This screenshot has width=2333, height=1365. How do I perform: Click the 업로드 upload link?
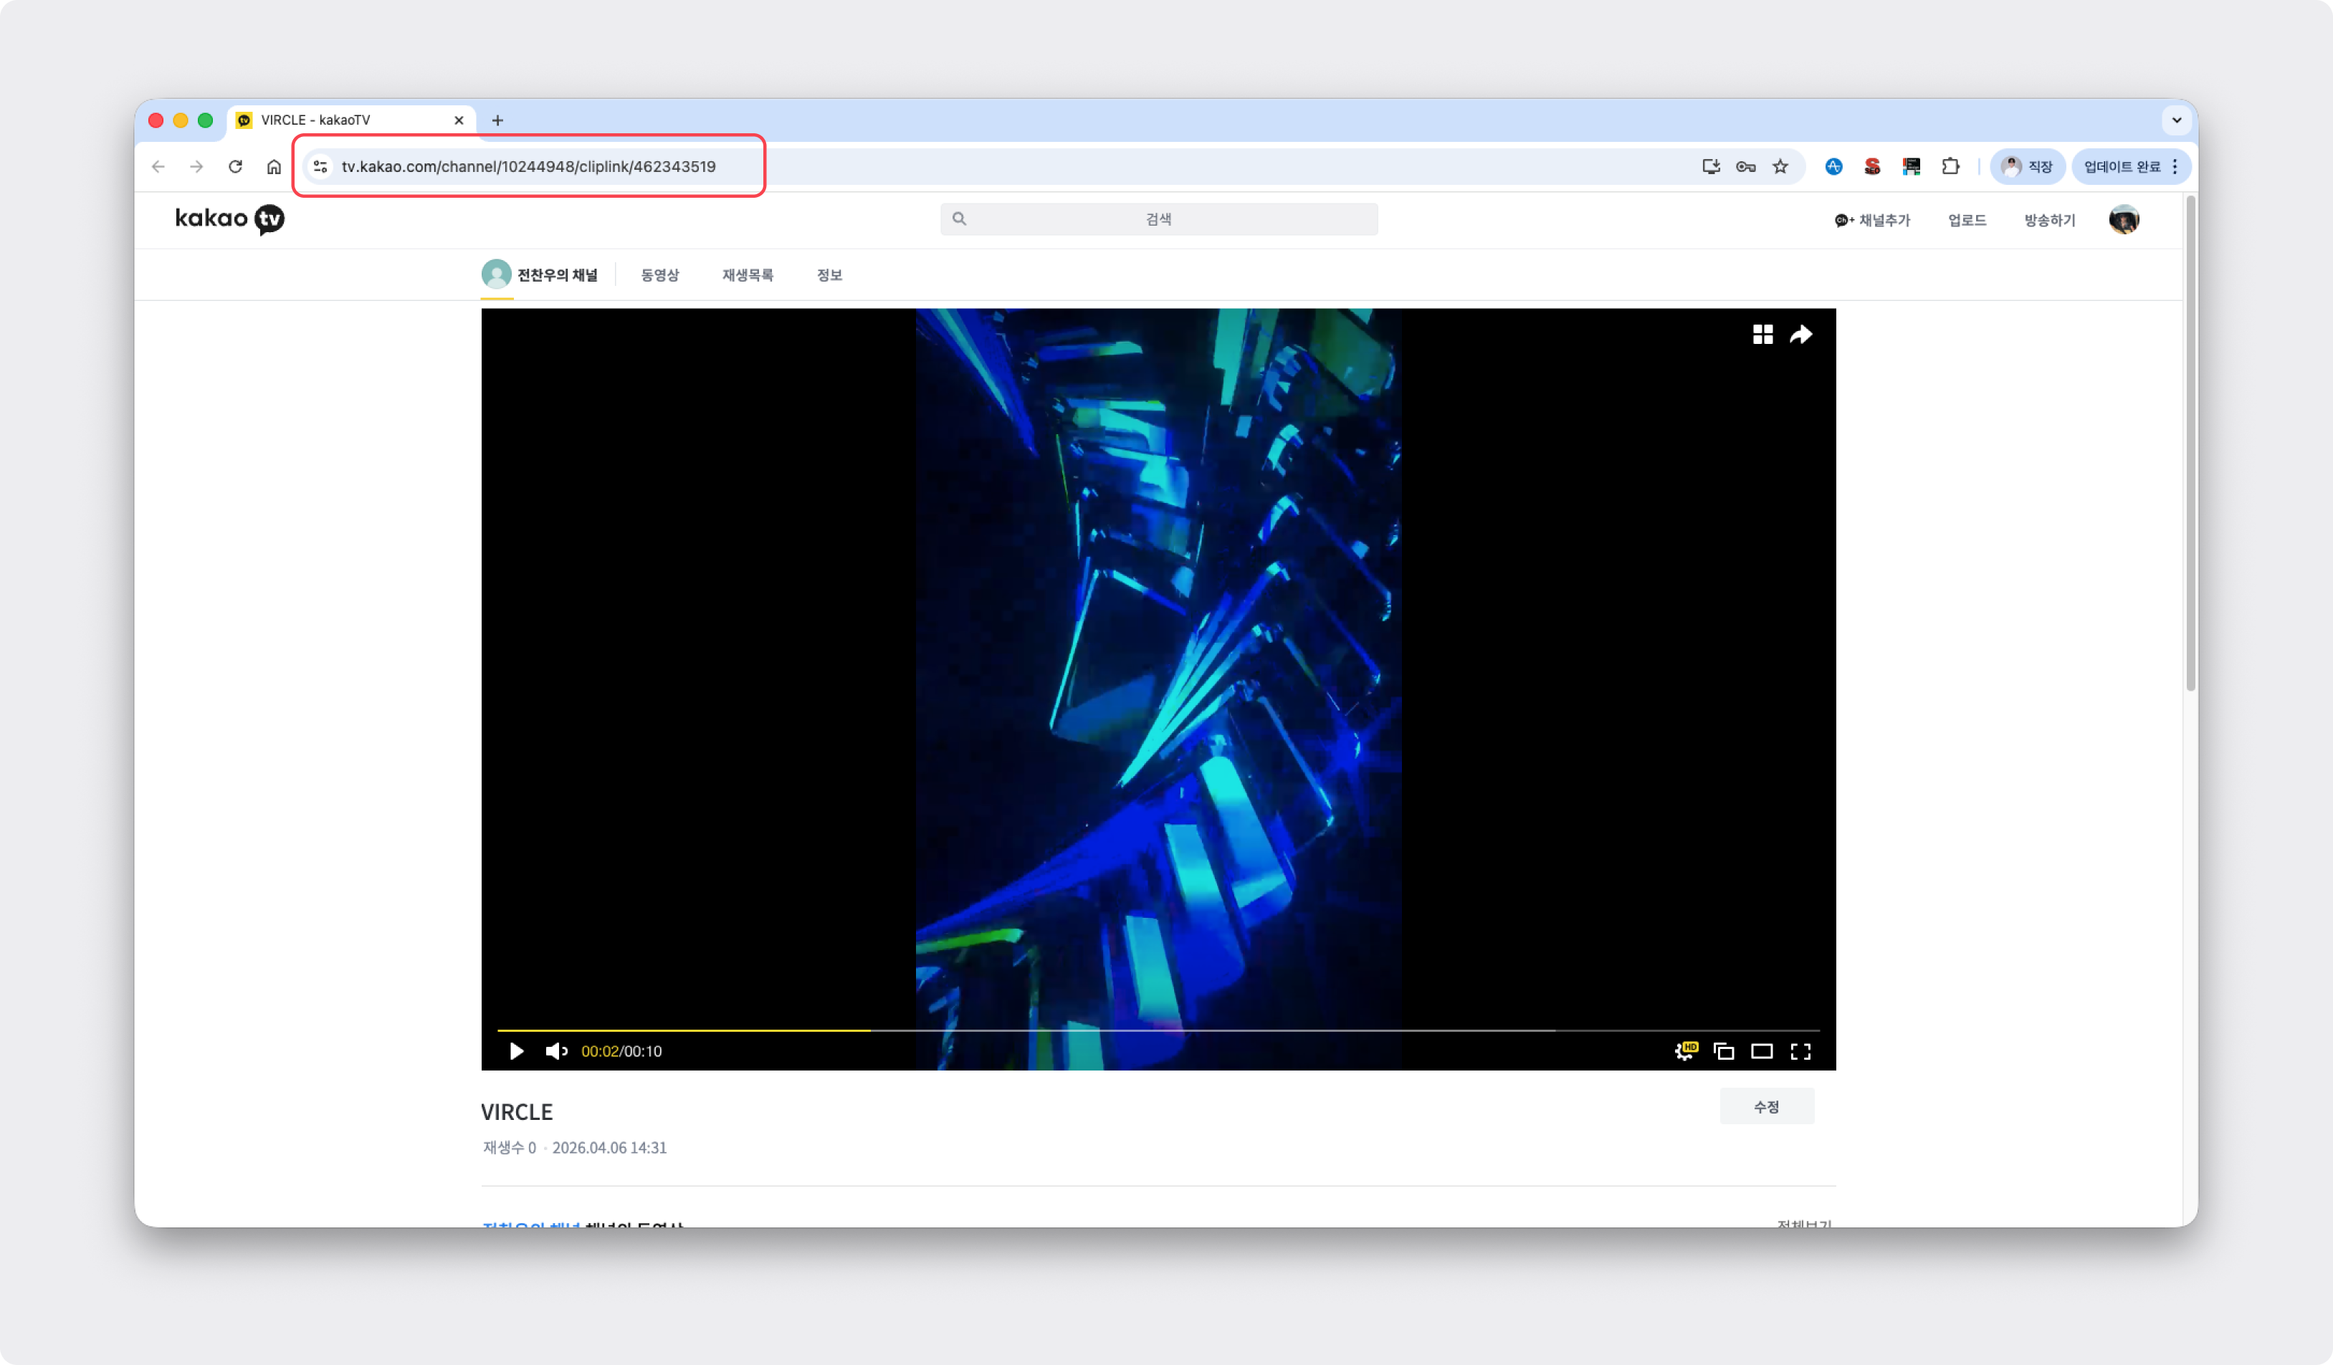point(1967,220)
